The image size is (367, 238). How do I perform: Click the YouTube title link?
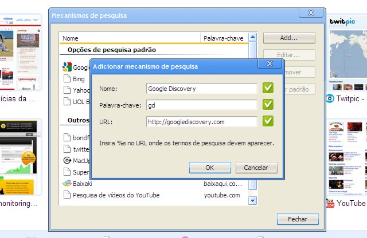351,203
